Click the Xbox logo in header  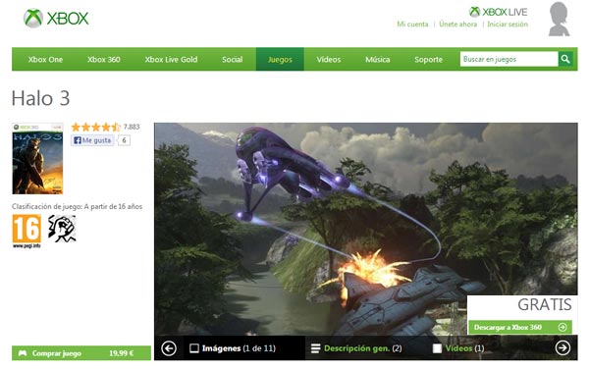point(56,18)
